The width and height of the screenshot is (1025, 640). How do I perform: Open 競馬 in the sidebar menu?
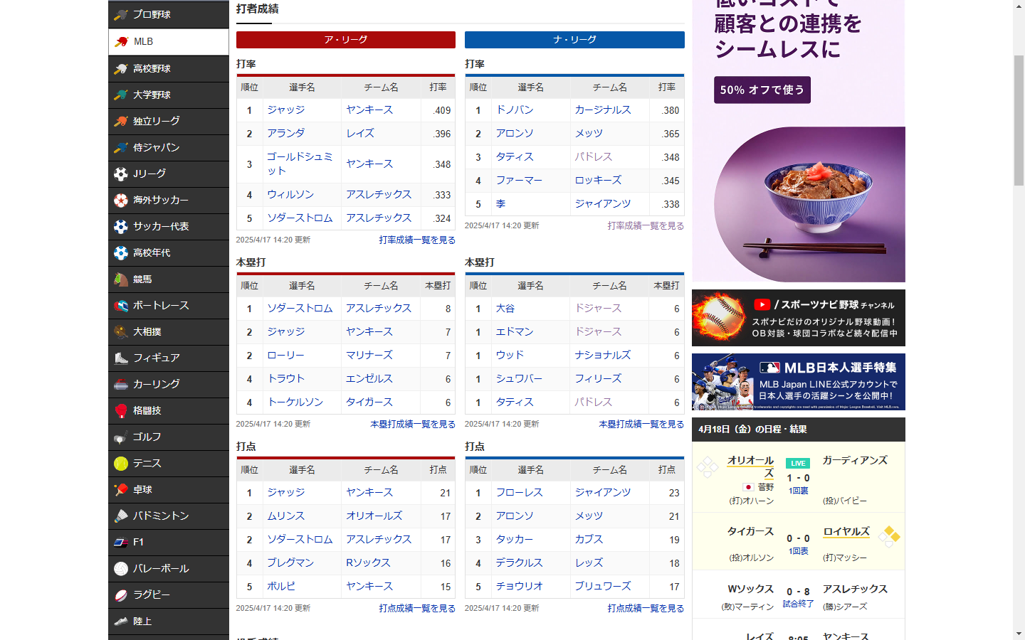point(169,279)
